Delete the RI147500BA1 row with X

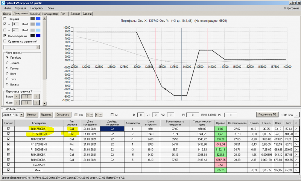[296, 129]
